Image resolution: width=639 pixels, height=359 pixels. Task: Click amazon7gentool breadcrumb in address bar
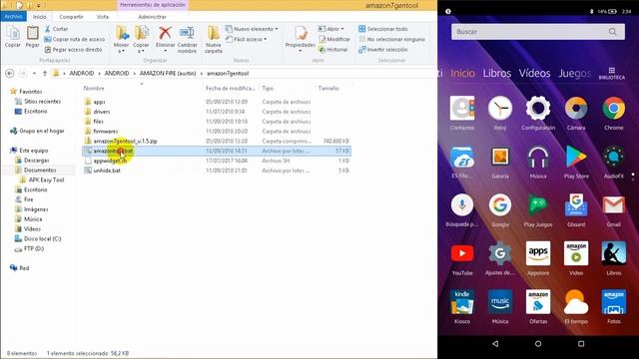[228, 73]
